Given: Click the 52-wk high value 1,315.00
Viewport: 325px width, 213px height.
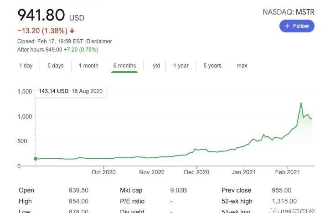Looking at the screenshot, I should (x=284, y=201).
